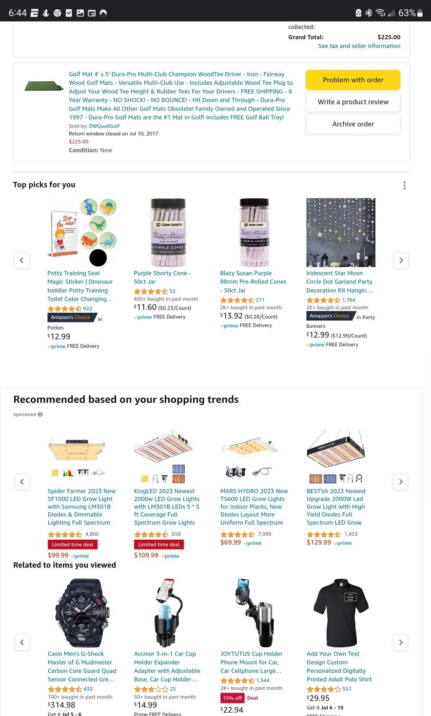Click Write a product review
This screenshot has width=431, height=716.
[353, 102]
